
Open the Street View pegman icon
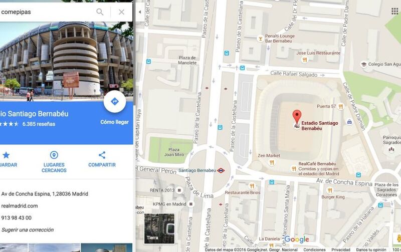point(398,238)
